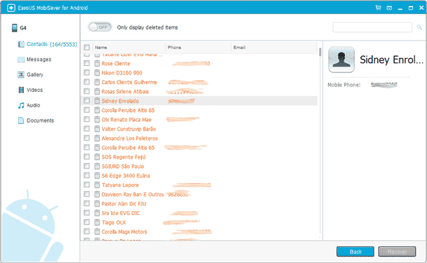Click trash icon beside Carlos Cliente Guilherme
The image size is (427, 263).
coord(97,82)
